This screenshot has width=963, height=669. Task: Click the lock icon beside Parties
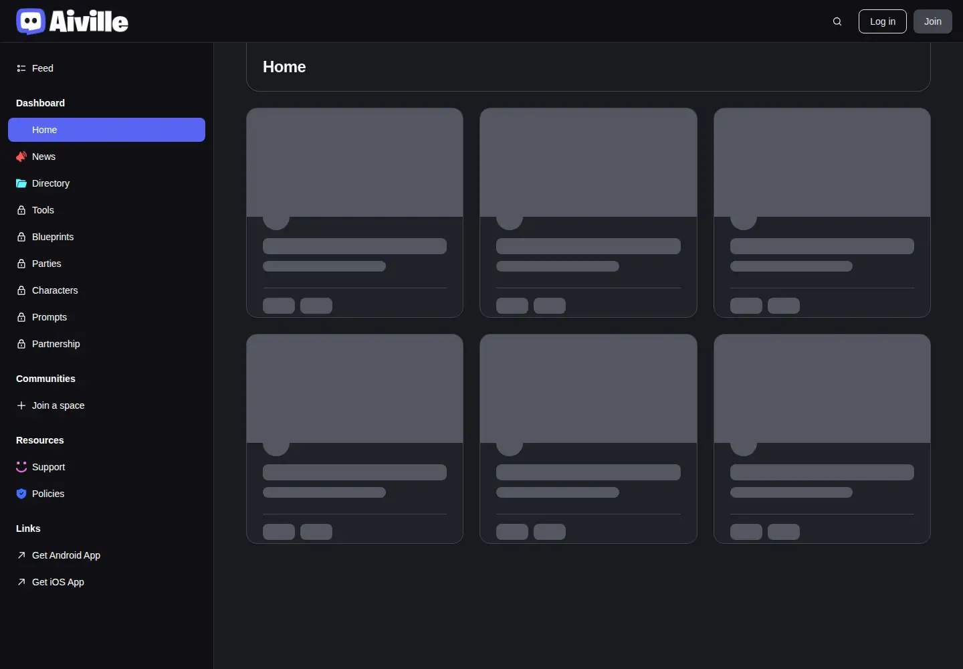(x=21, y=264)
